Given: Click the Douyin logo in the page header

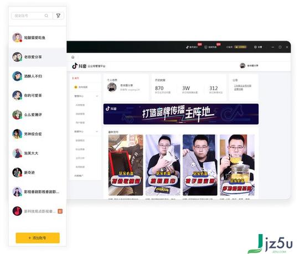Looking at the screenshot, I should [79, 66].
